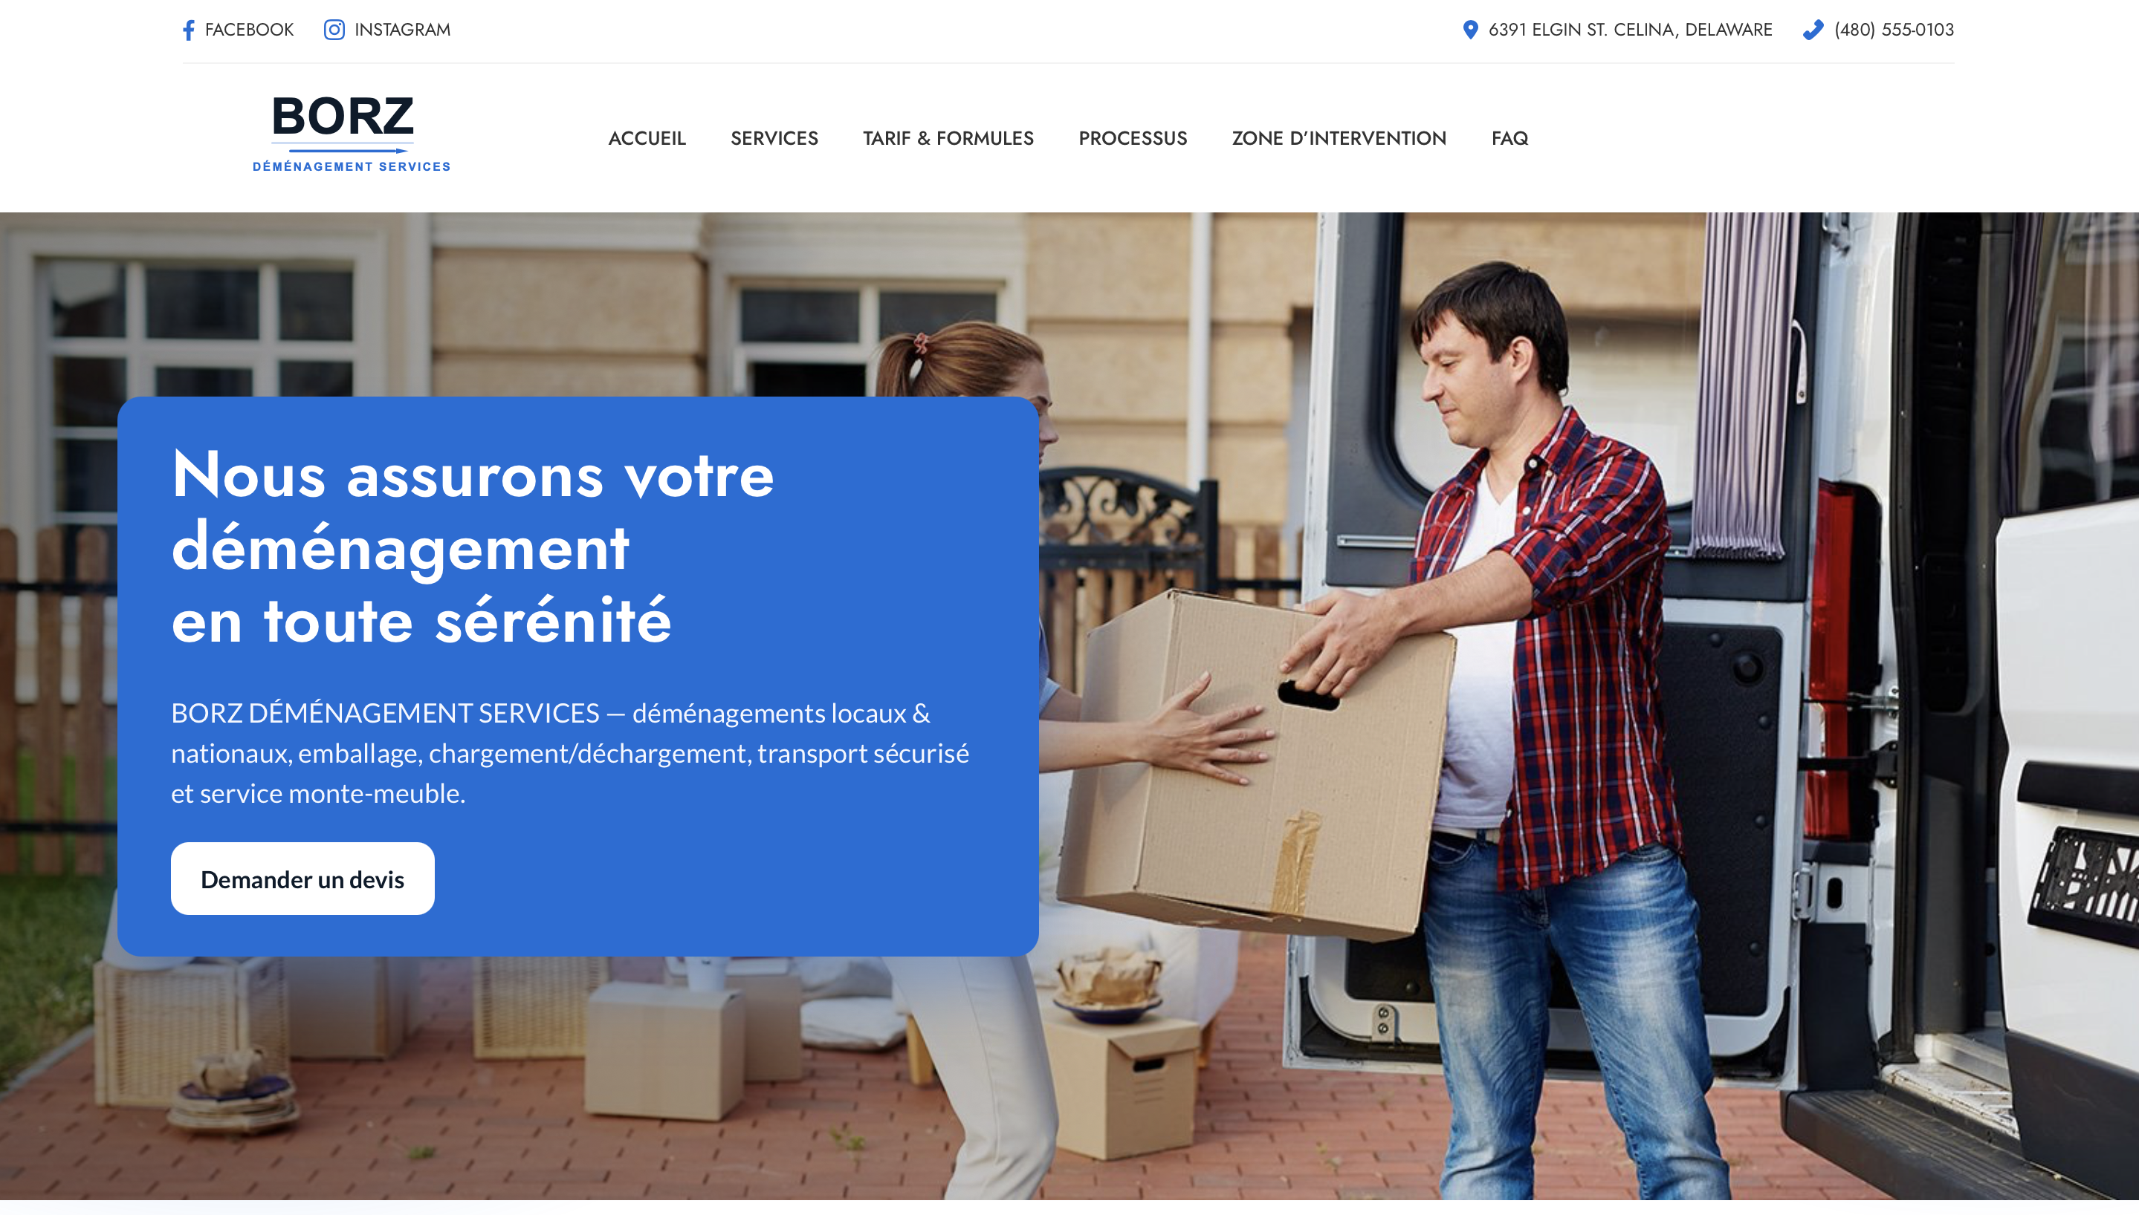Screen dimensions: 2139x1215
Task: Open the FAQ menu item
Action: 1509,139
